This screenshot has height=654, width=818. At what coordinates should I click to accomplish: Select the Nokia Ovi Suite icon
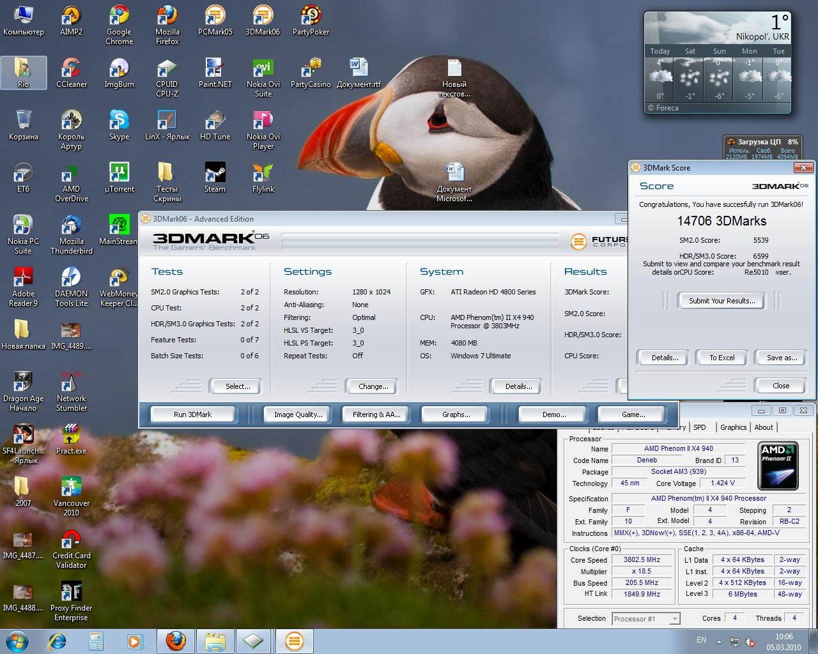[263, 77]
